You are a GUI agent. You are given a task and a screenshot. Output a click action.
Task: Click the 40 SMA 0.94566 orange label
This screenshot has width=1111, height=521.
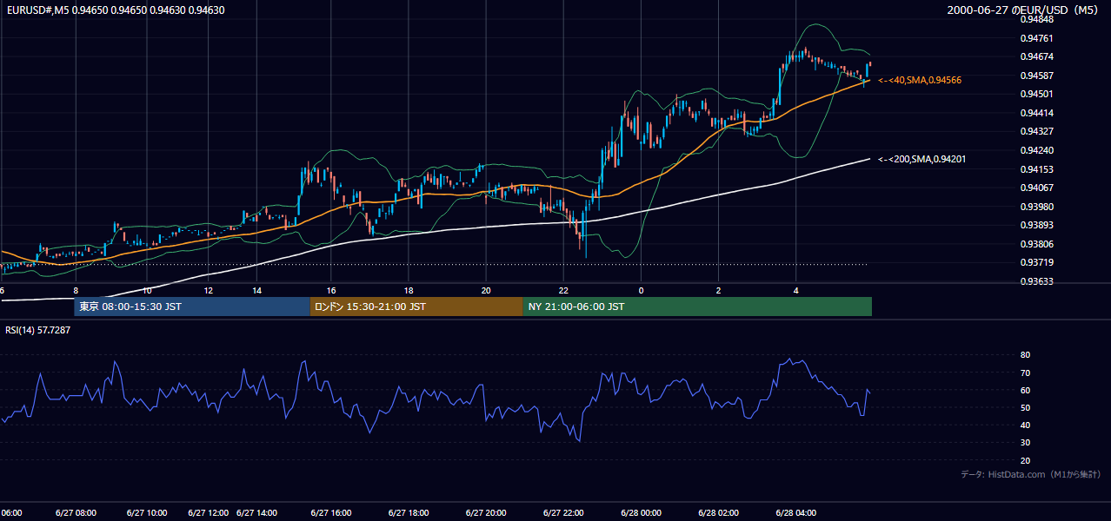click(x=920, y=80)
